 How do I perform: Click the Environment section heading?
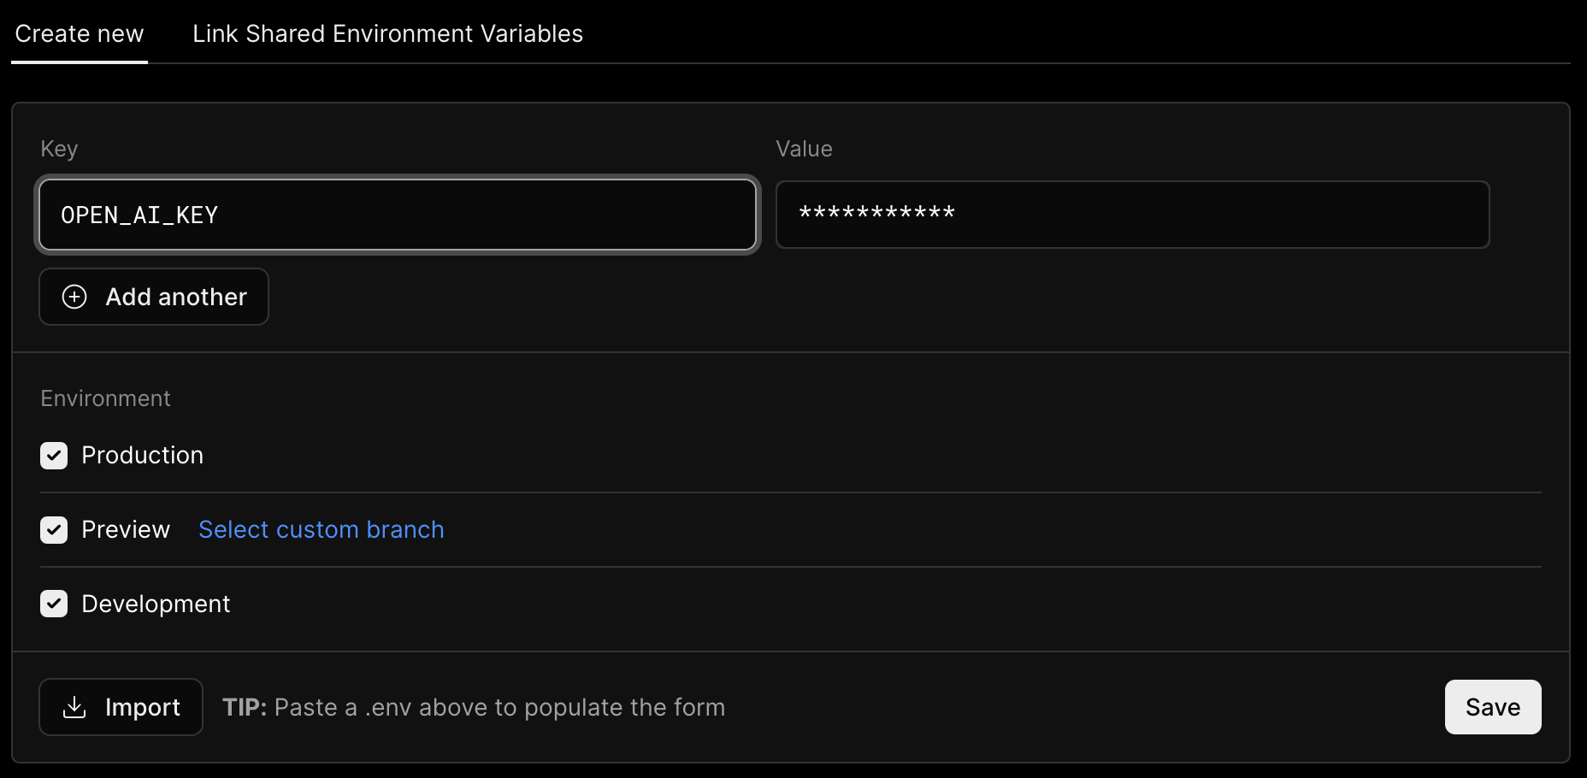[105, 398]
